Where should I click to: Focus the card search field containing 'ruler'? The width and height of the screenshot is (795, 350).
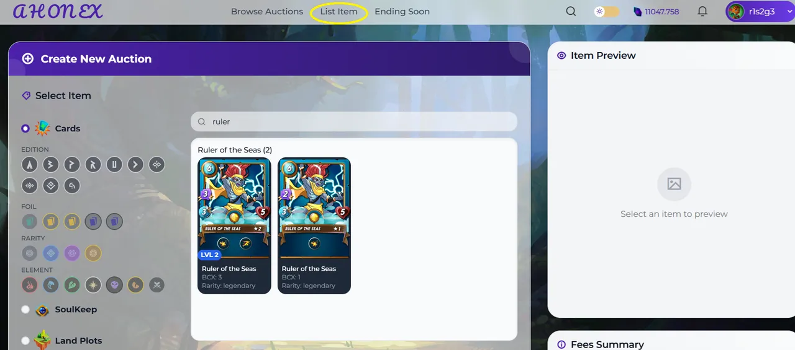[x=354, y=121]
